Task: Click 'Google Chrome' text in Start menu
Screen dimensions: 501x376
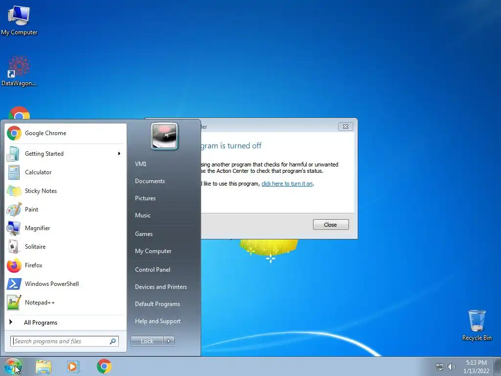Action: [x=46, y=133]
